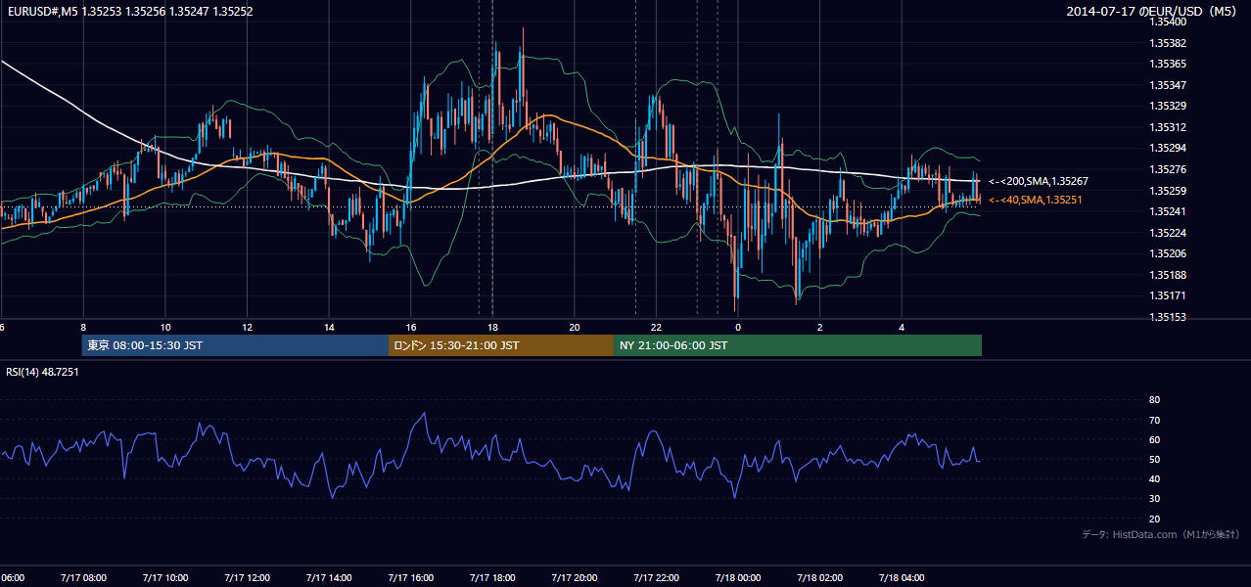Click the 200 SMA 1.35267 label
Image resolution: width=1251 pixels, height=587 pixels.
(x=1039, y=181)
